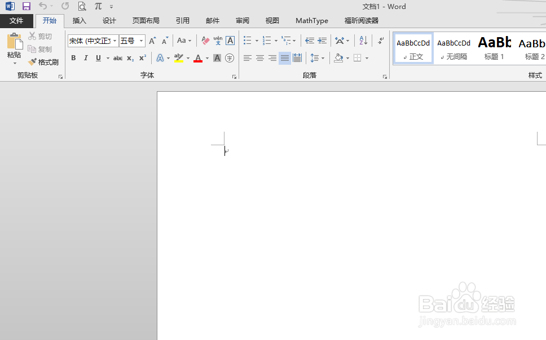Decrease font size with the smaller A icon
Screen dimensions: 546x340
pyautogui.click(x=165, y=41)
